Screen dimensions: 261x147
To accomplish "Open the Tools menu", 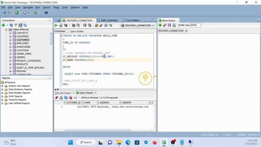I will (65, 7).
